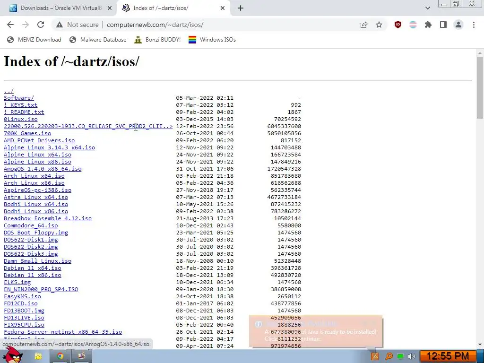Click the scrollbar down arrow
Screen dimensions: 484x363
pyautogui.click(x=480, y=345)
